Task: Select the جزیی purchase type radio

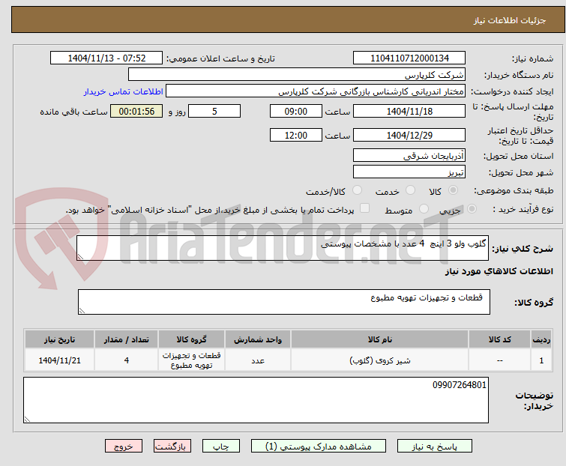Action: 472,209
